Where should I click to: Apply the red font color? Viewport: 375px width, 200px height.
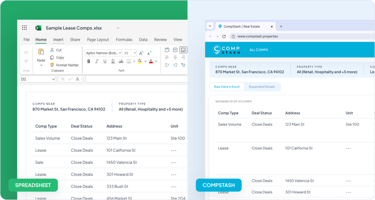pos(151,62)
